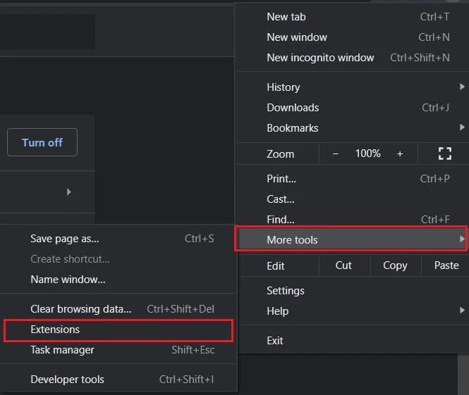Screen dimensions: 469x395
Task: Expand the Help submenu
Action: click(x=278, y=311)
